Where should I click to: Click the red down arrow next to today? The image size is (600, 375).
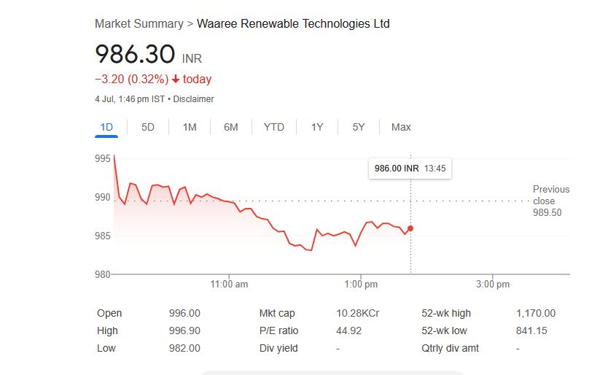pos(176,79)
